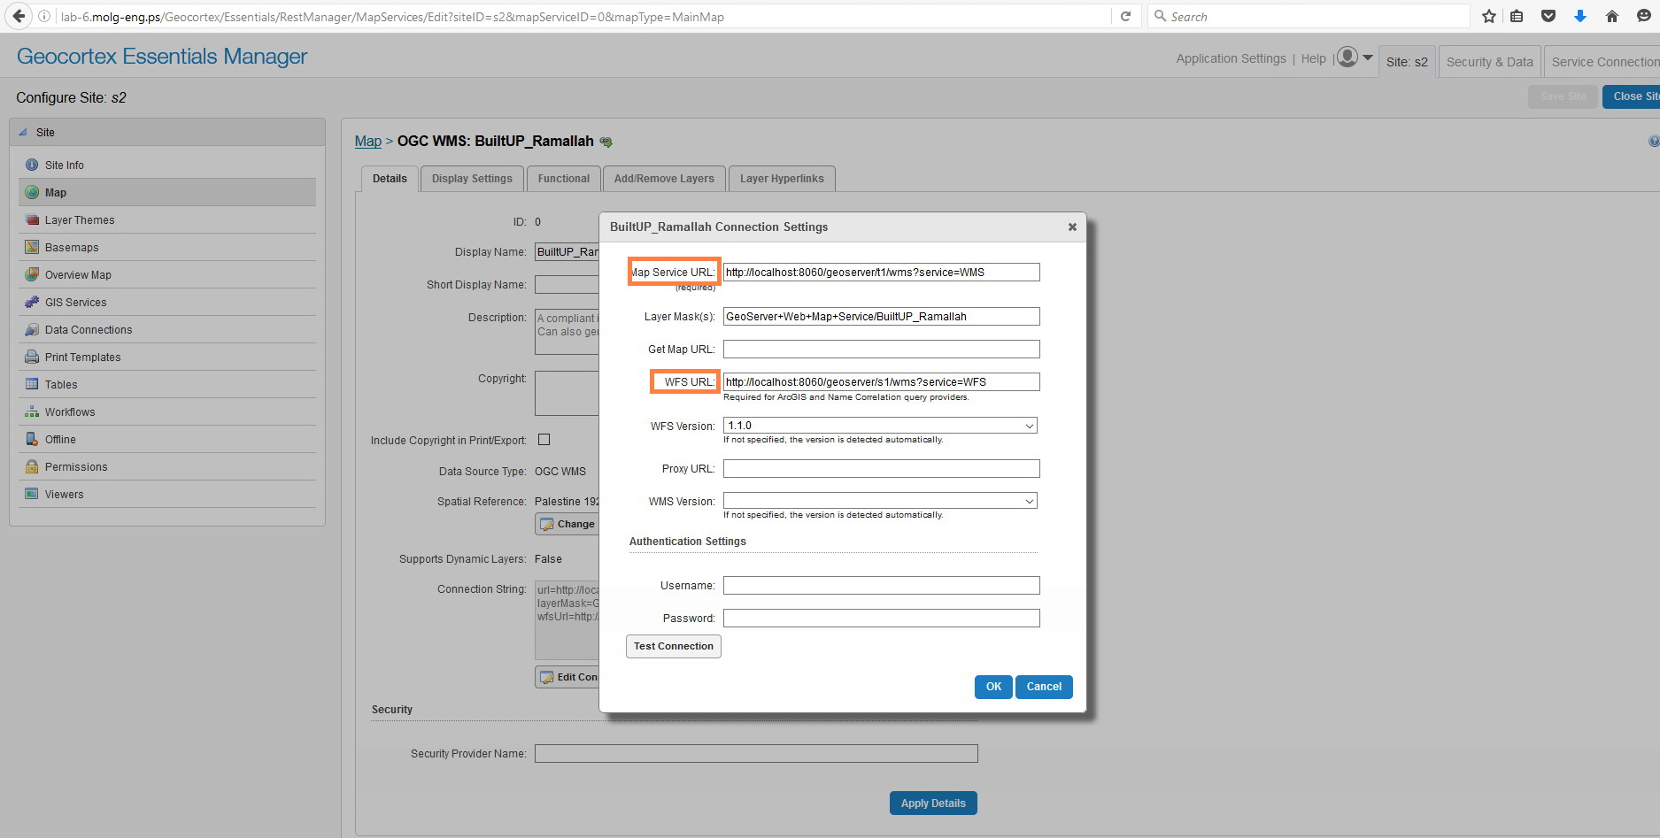Click the Offline icon
Image resolution: width=1660 pixels, height=838 pixels.
click(x=32, y=439)
